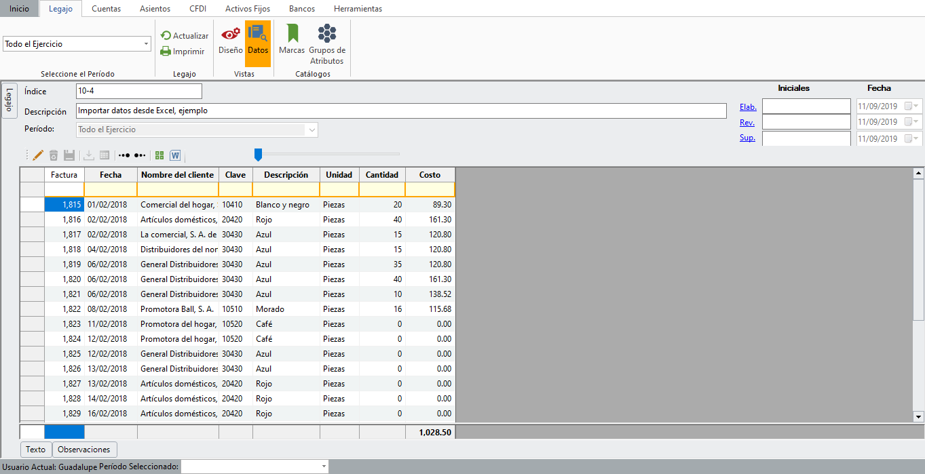The image size is (925, 474).
Task: Click the Rev. link
Action: click(747, 123)
